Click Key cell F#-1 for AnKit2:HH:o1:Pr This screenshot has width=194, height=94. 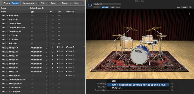[x=60, y=48]
